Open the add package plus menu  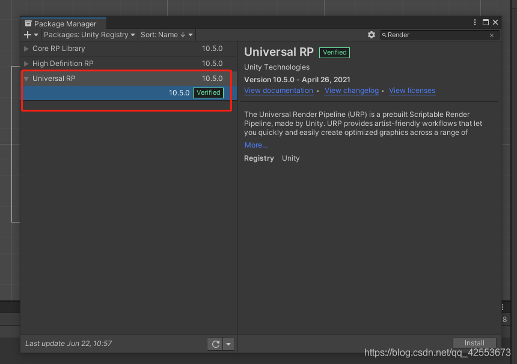click(x=31, y=35)
